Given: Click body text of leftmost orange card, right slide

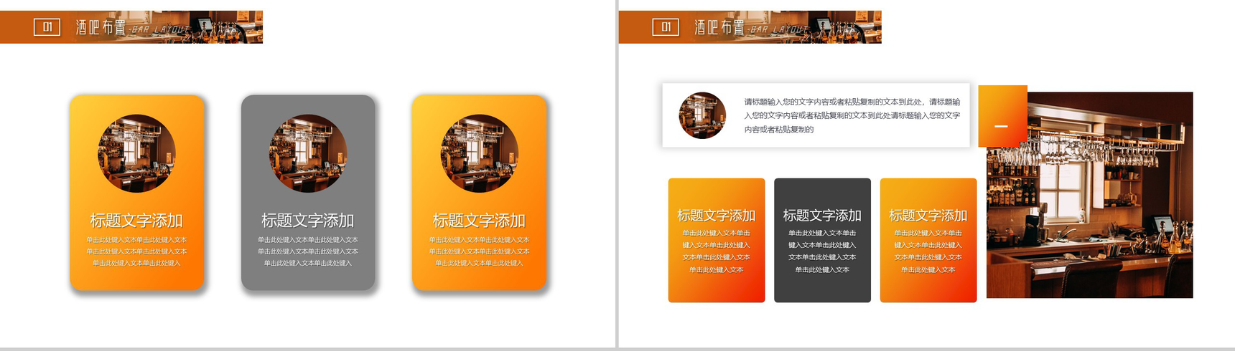Looking at the screenshot, I should pos(717,251).
